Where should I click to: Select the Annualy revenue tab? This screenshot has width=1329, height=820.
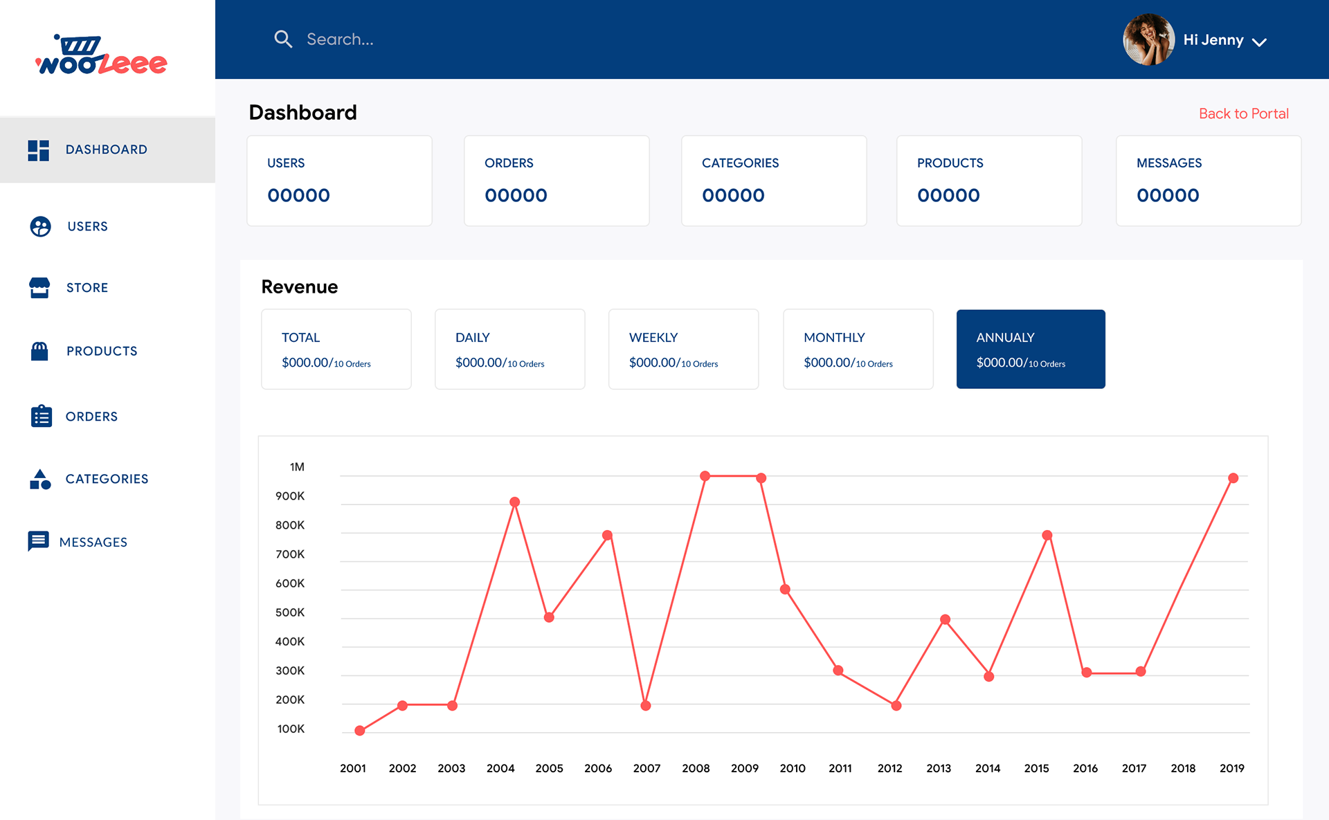[1030, 349]
